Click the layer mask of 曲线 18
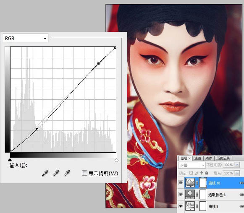 point(203,183)
